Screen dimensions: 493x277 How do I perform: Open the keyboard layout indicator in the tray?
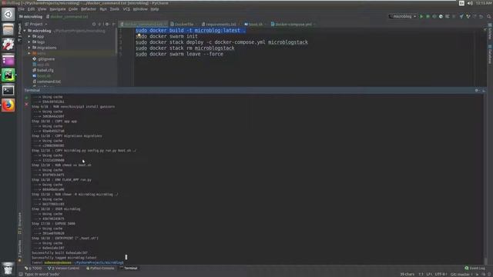pos(461,3)
